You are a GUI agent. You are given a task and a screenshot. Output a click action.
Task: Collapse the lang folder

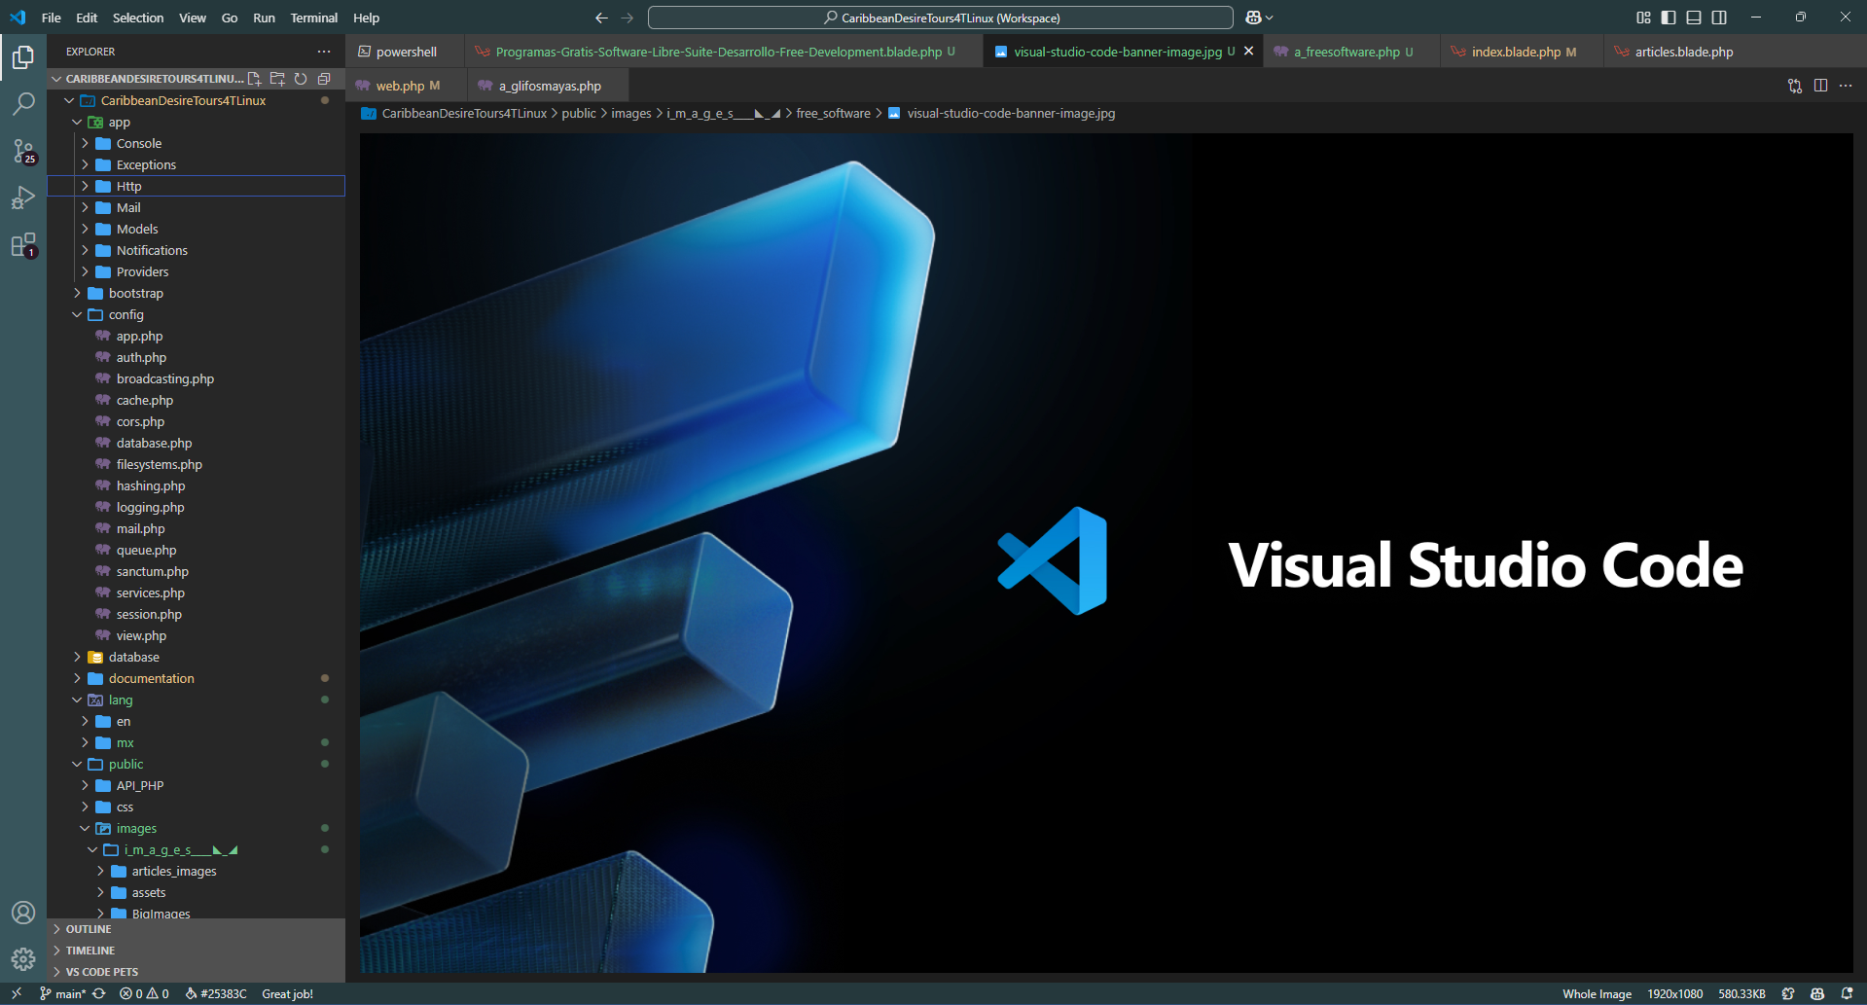[x=196, y=700]
